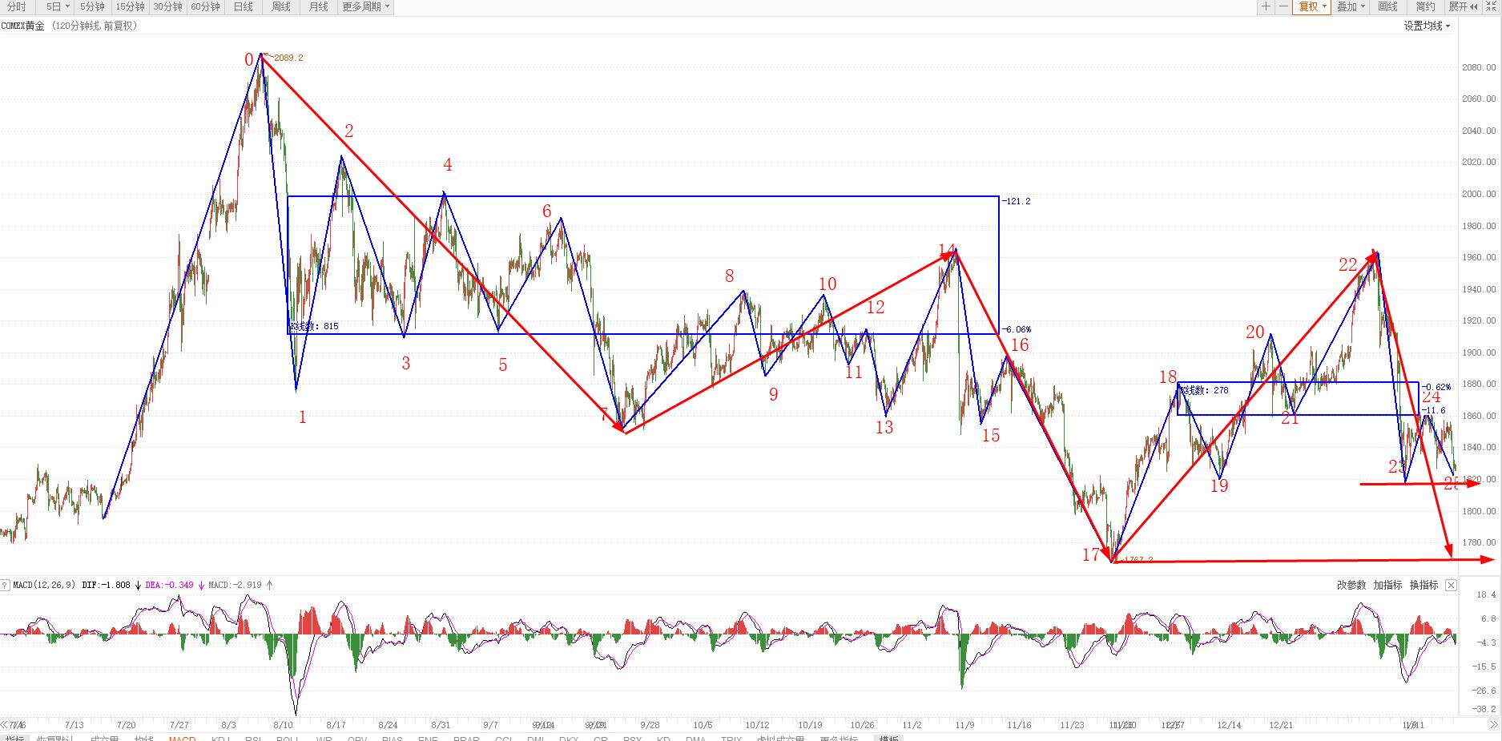Zoom out the chart with the minus button
The height and width of the screenshot is (741, 1502).
(1283, 6)
